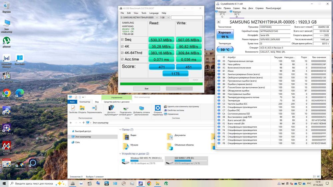Open Access media dropdown in ribbon
The width and height of the screenshot is (333, 187).
111,110
